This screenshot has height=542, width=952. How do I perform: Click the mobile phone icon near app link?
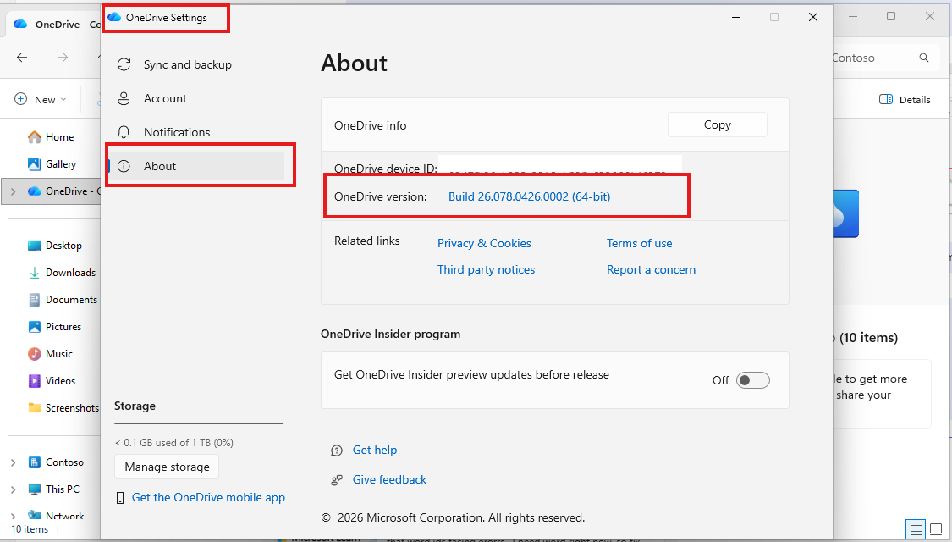pos(119,498)
